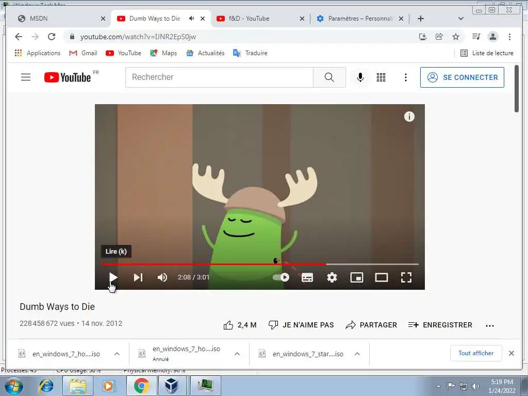Click SE CONNECTER sign-in button
The image size is (528, 396).
coord(462,77)
